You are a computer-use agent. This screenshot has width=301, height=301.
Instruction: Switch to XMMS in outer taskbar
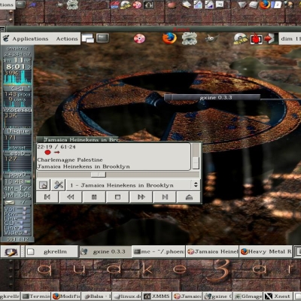[x=157, y=296]
